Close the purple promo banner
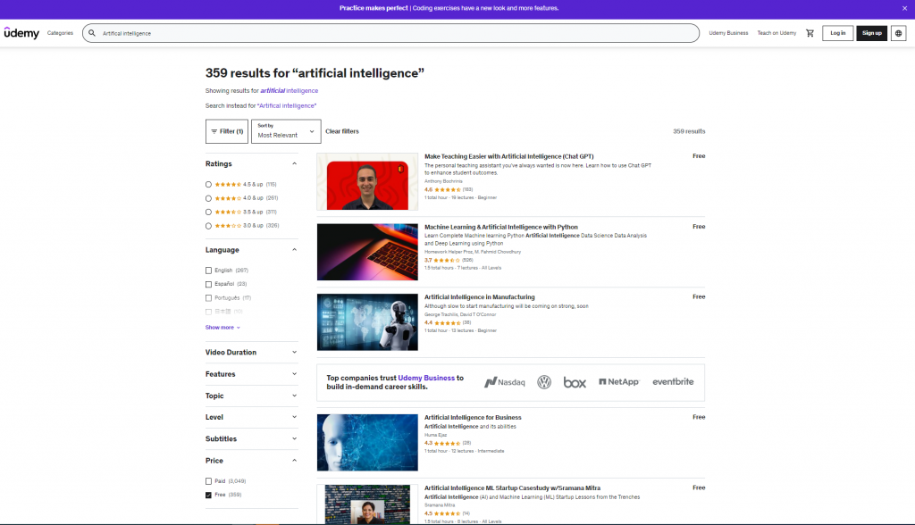Viewport: 915px width, 525px height. 904,8
